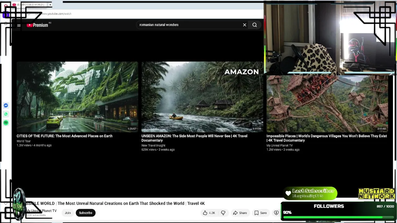
Task: Run search with the magnifier icon
Action: tap(255, 25)
